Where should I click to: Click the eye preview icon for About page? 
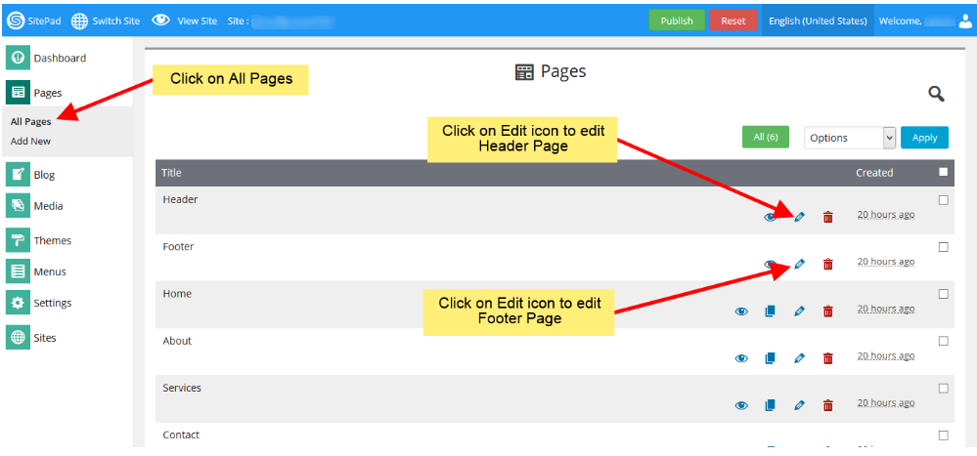click(741, 358)
